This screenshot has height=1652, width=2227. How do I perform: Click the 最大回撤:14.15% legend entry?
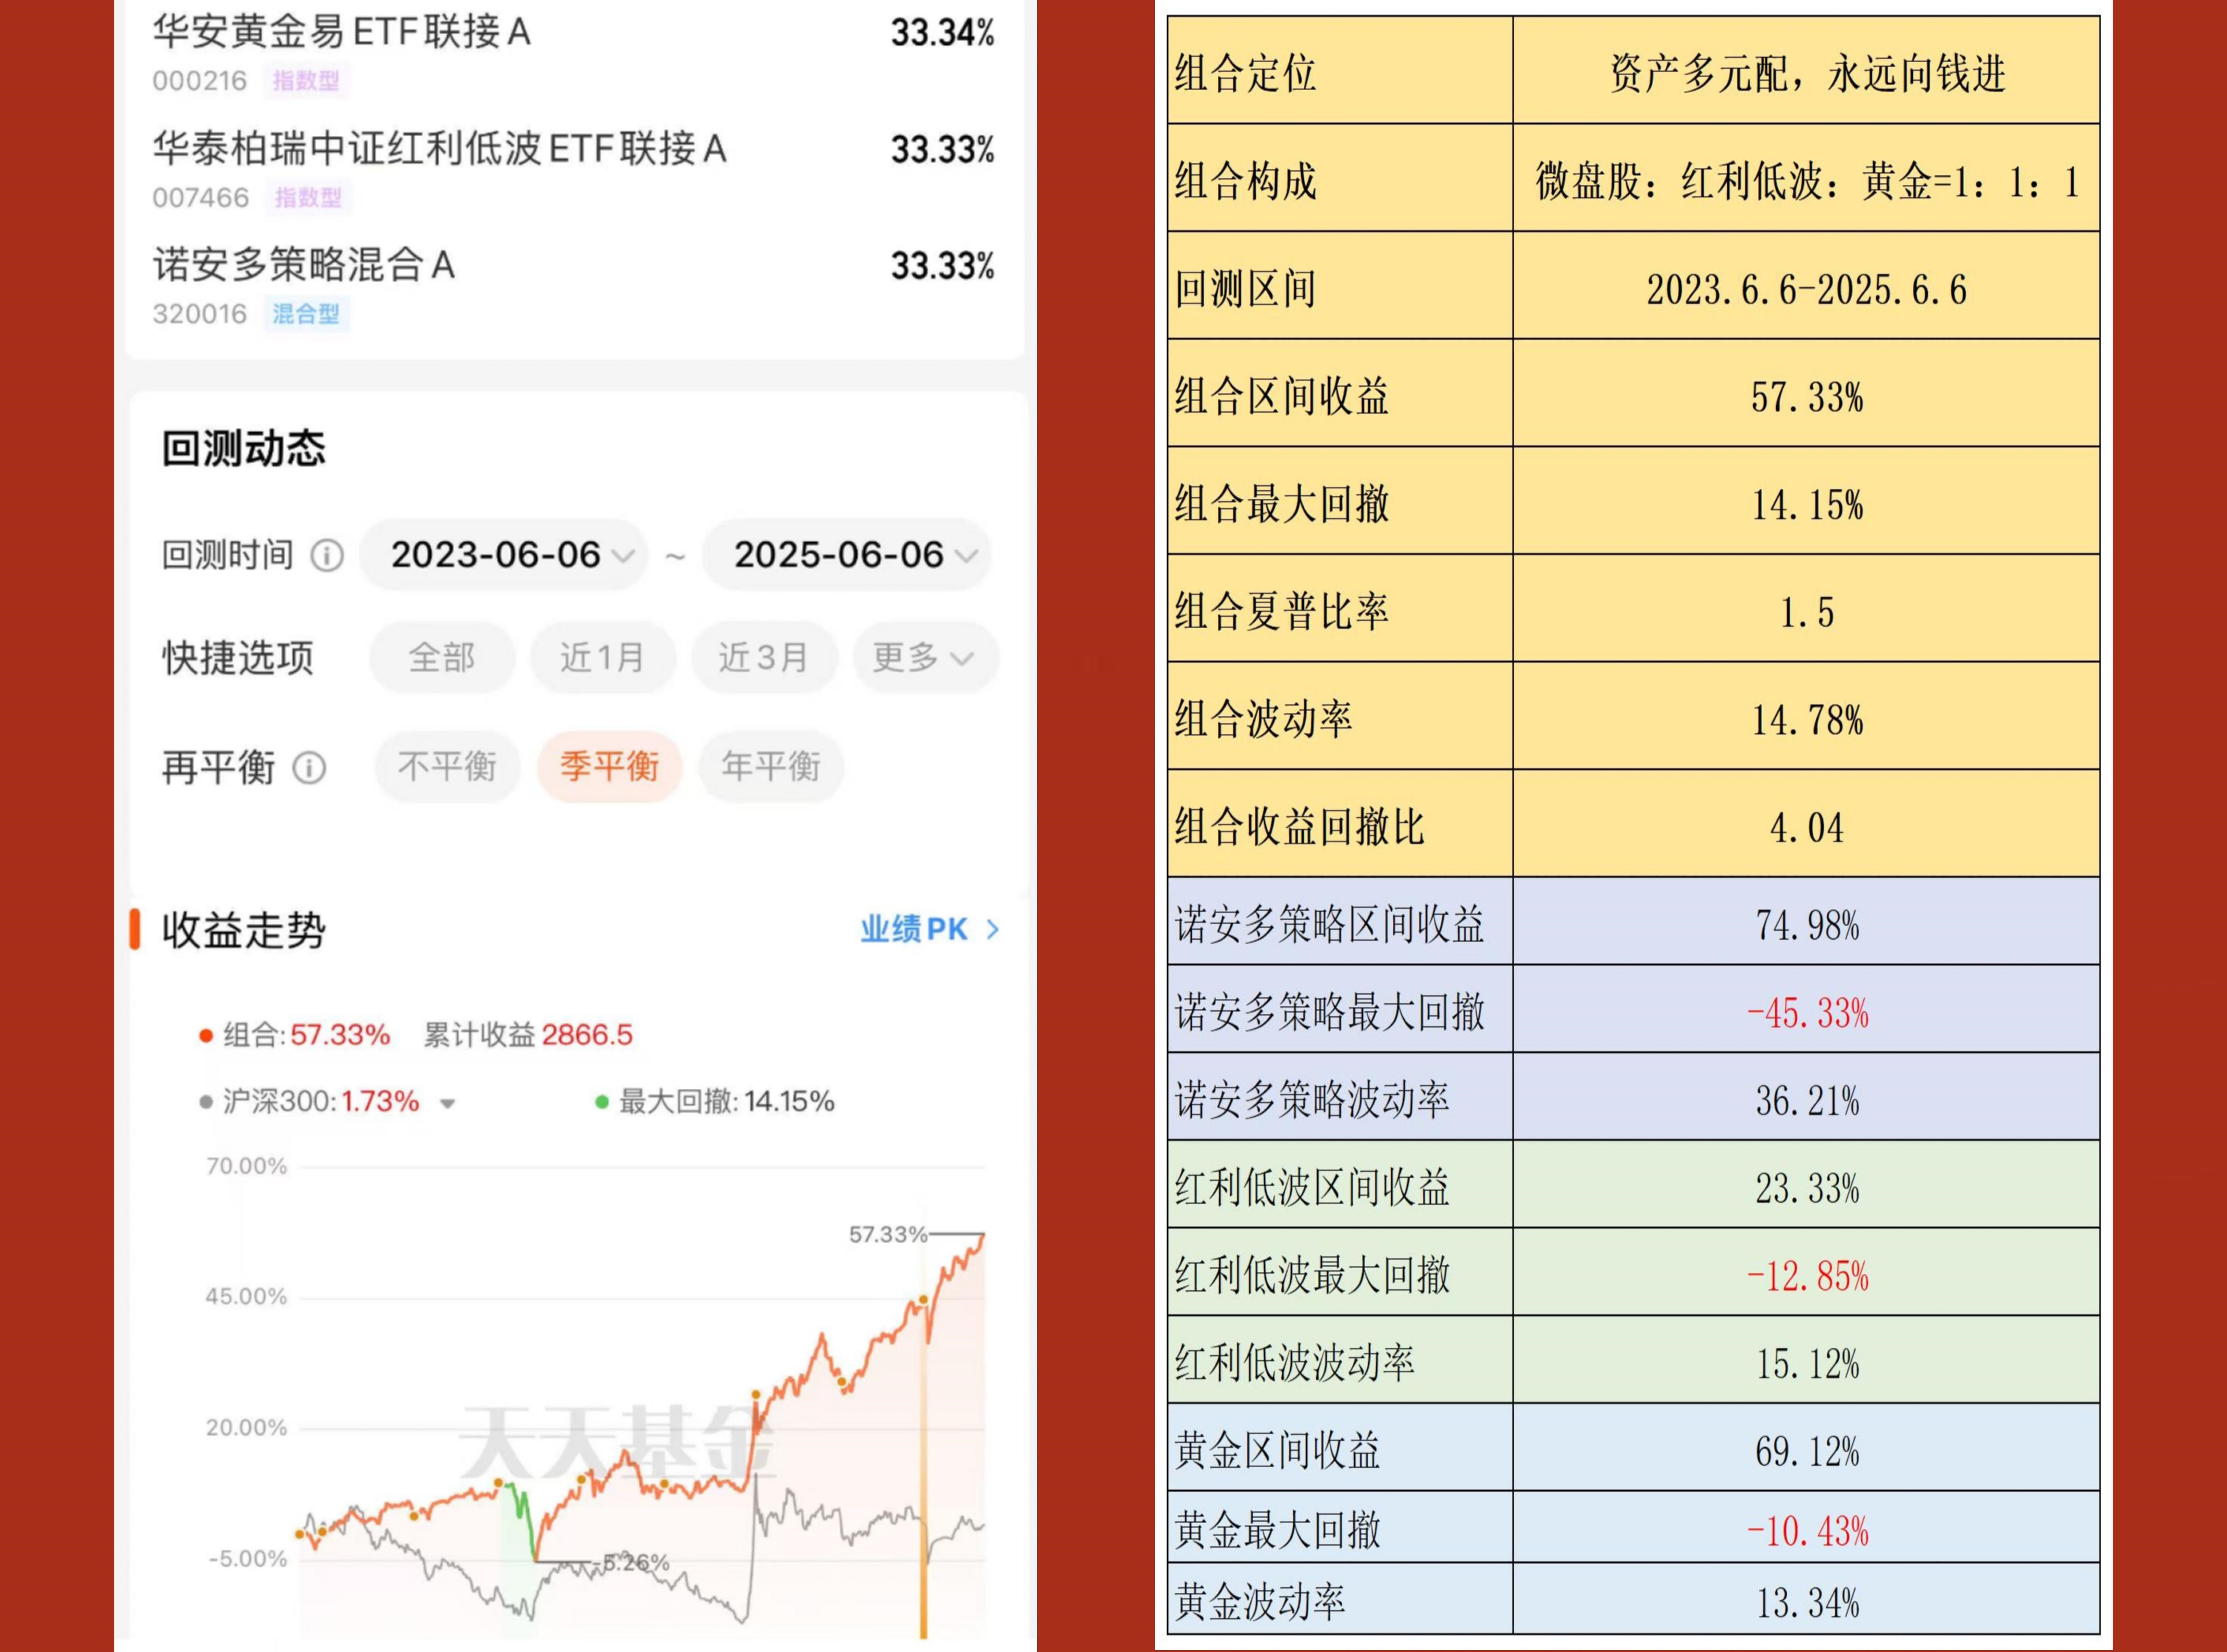coord(715,1102)
